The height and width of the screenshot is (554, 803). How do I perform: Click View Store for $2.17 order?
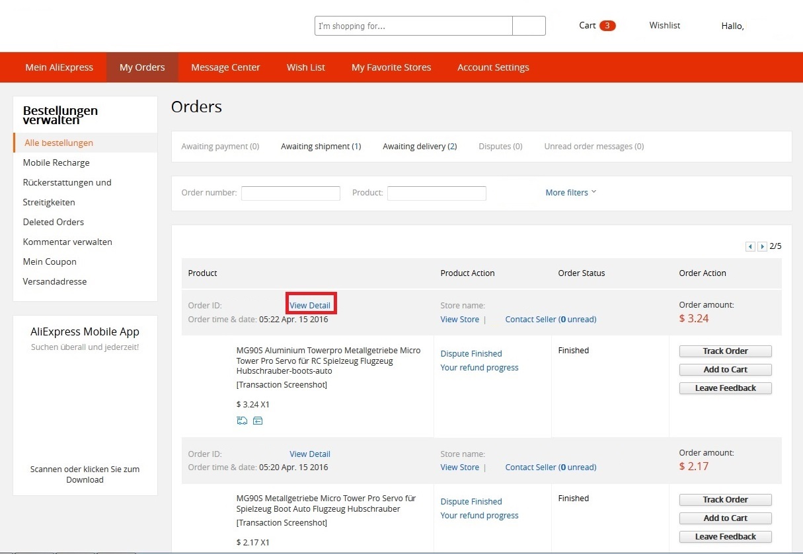coord(460,467)
